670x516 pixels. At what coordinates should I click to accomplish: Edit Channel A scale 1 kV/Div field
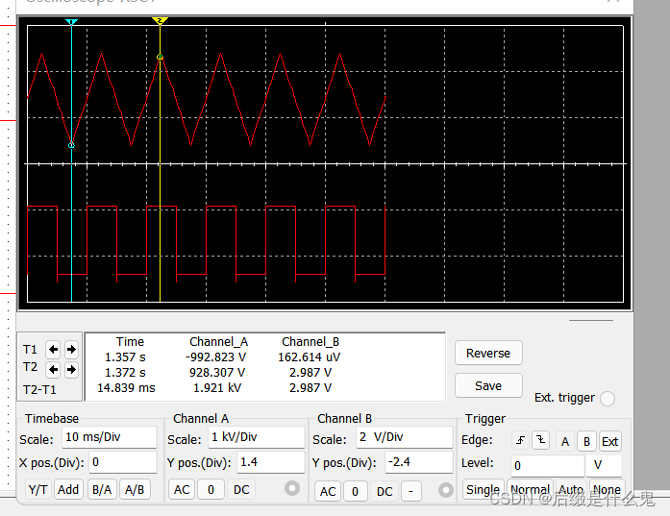(x=257, y=437)
